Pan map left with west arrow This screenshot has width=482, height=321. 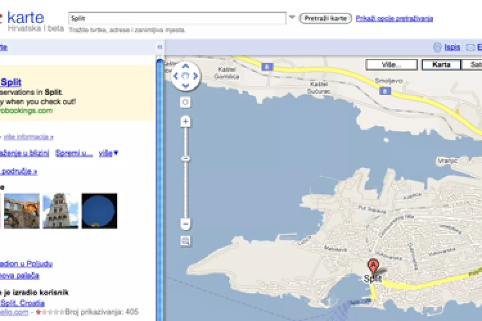(x=176, y=76)
